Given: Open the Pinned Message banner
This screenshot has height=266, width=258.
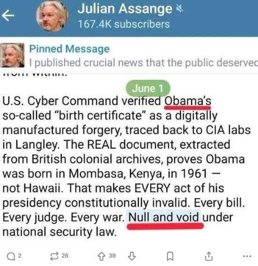Looking at the screenshot, I should [129, 56].
